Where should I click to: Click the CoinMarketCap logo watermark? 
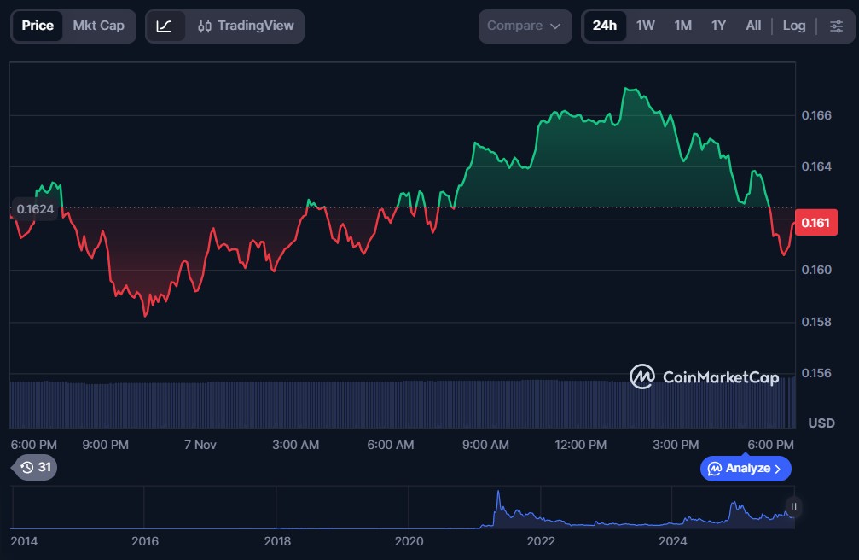pyautogui.click(x=705, y=376)
